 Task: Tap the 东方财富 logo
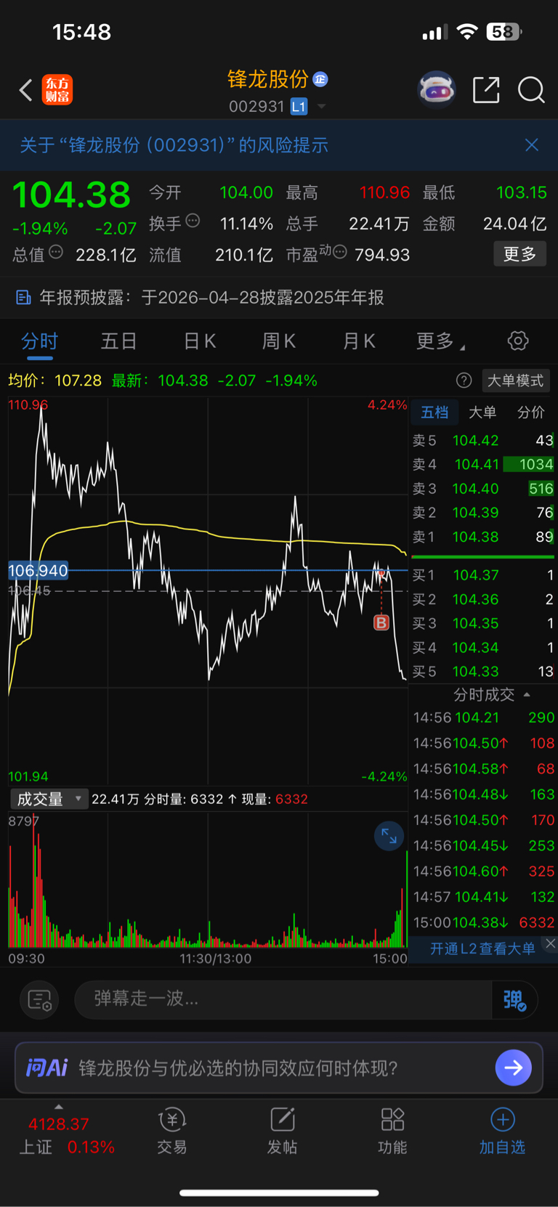click(x=57, y=90)
